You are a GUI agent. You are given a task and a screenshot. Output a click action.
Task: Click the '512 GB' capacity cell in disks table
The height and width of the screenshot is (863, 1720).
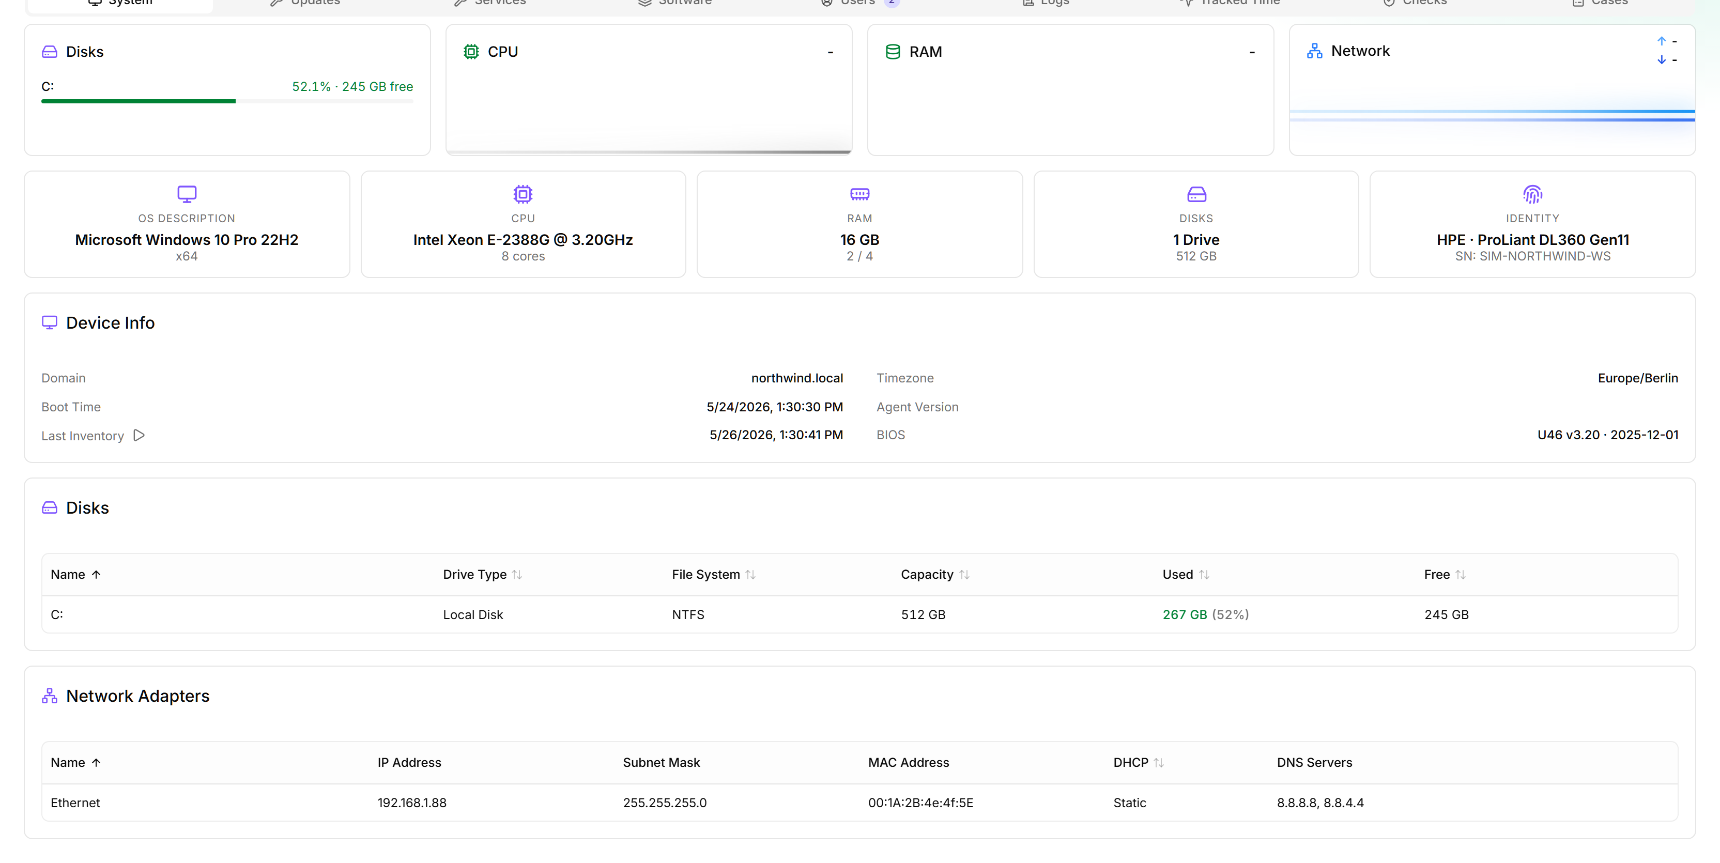coord(924,615)
